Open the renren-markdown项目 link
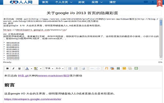164x103 pixels. click(x=54, y=75)
